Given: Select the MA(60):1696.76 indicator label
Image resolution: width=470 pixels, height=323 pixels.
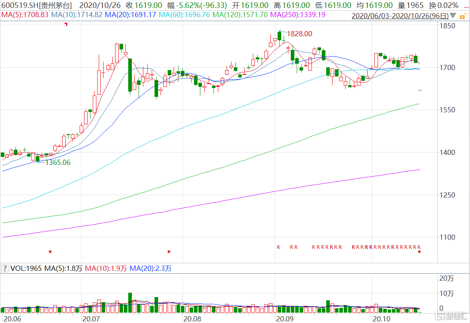Looking at the screenshot, I should tap(184, 15).
